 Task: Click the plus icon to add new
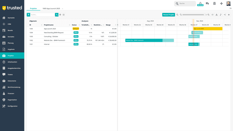221,3
